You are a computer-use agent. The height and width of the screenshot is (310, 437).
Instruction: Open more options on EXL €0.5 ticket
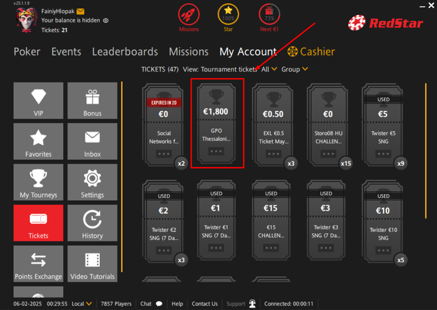(x=273, y=153)
